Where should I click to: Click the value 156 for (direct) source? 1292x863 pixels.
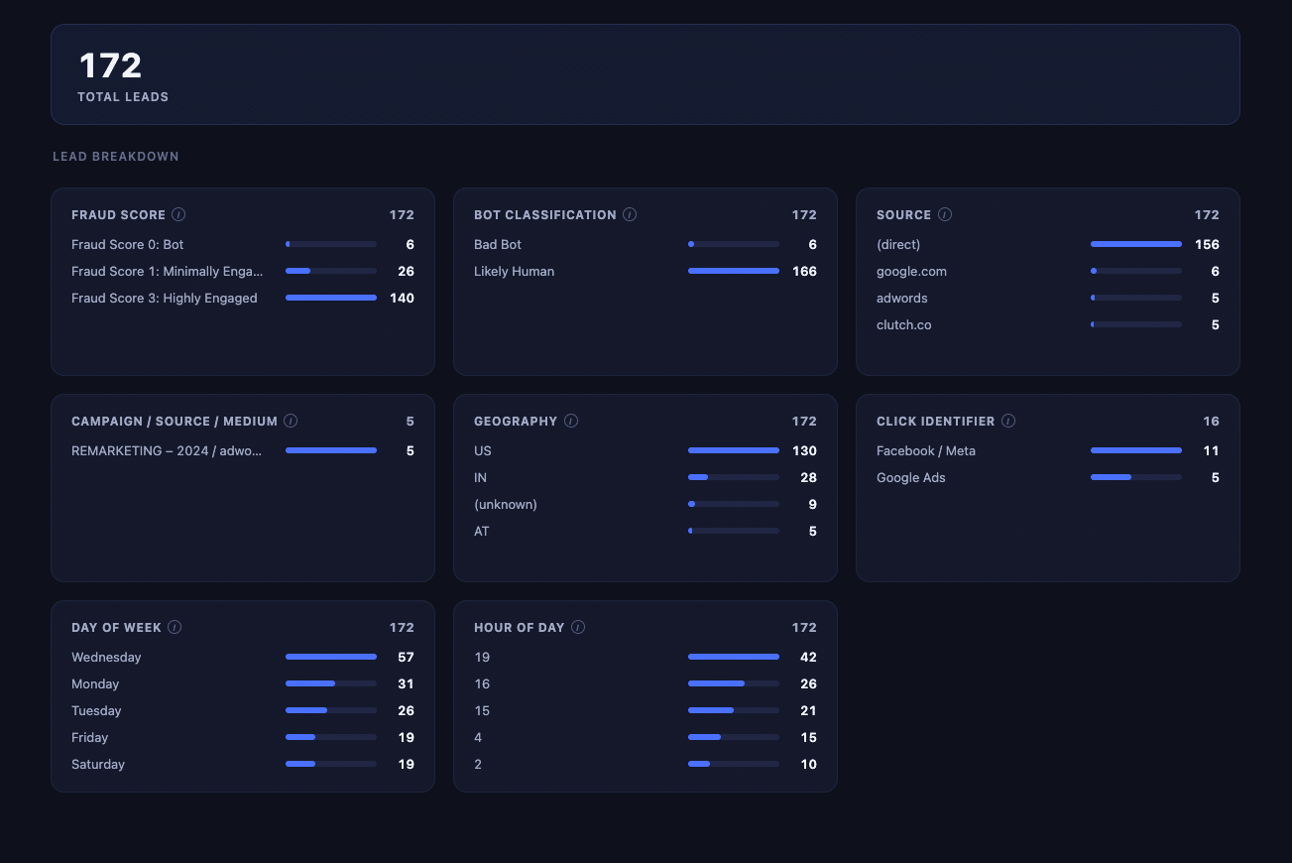click(x=1207, y=244)
